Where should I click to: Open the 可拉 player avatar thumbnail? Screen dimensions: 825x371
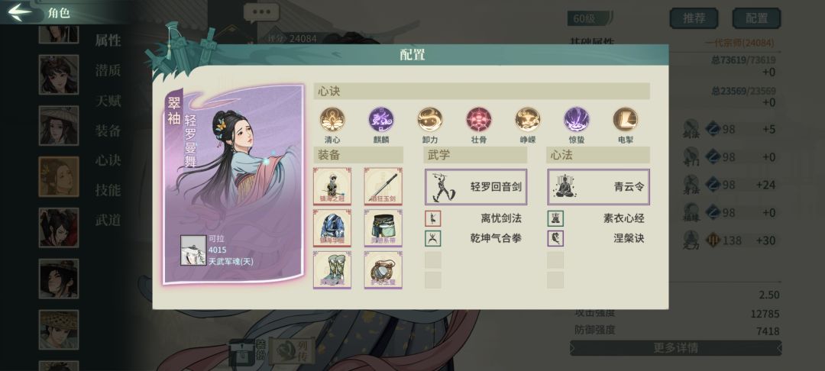193,250
